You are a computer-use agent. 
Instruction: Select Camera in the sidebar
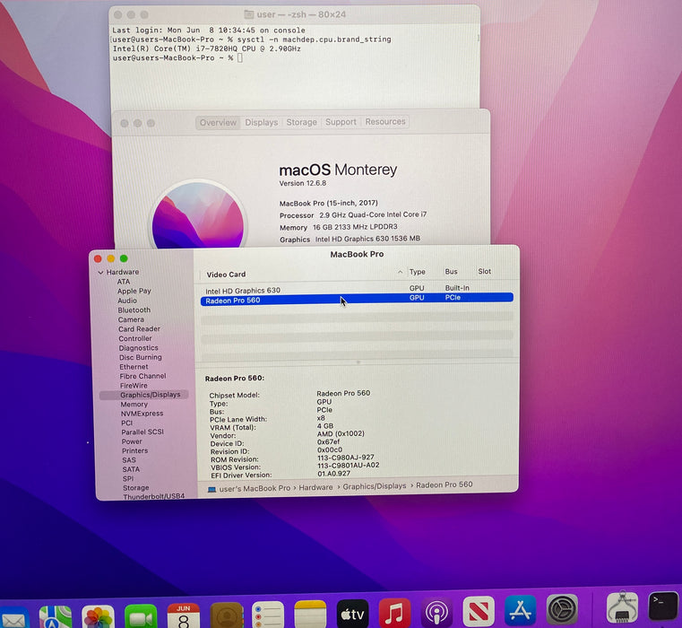coord(131,319)
